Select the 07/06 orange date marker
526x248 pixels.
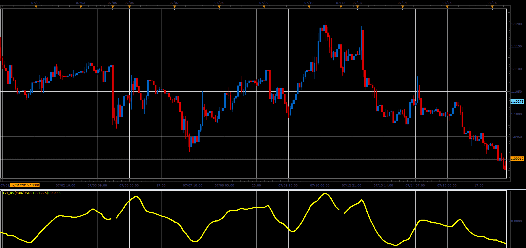point(129,7)
